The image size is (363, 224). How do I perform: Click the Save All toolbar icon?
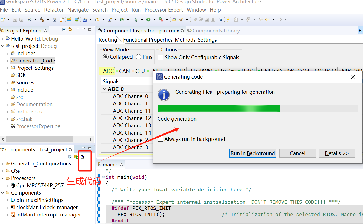[x=21, y=19]
